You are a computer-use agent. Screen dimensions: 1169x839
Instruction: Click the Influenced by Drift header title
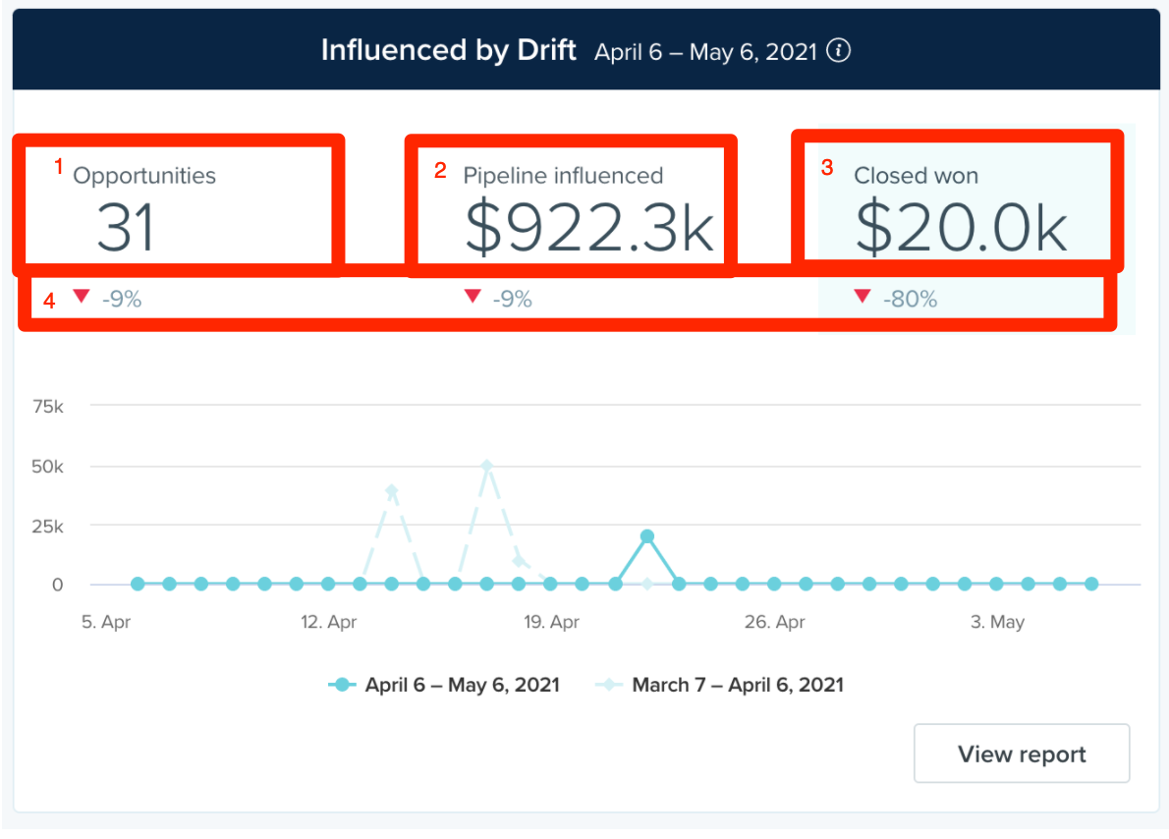pos(449,50)
